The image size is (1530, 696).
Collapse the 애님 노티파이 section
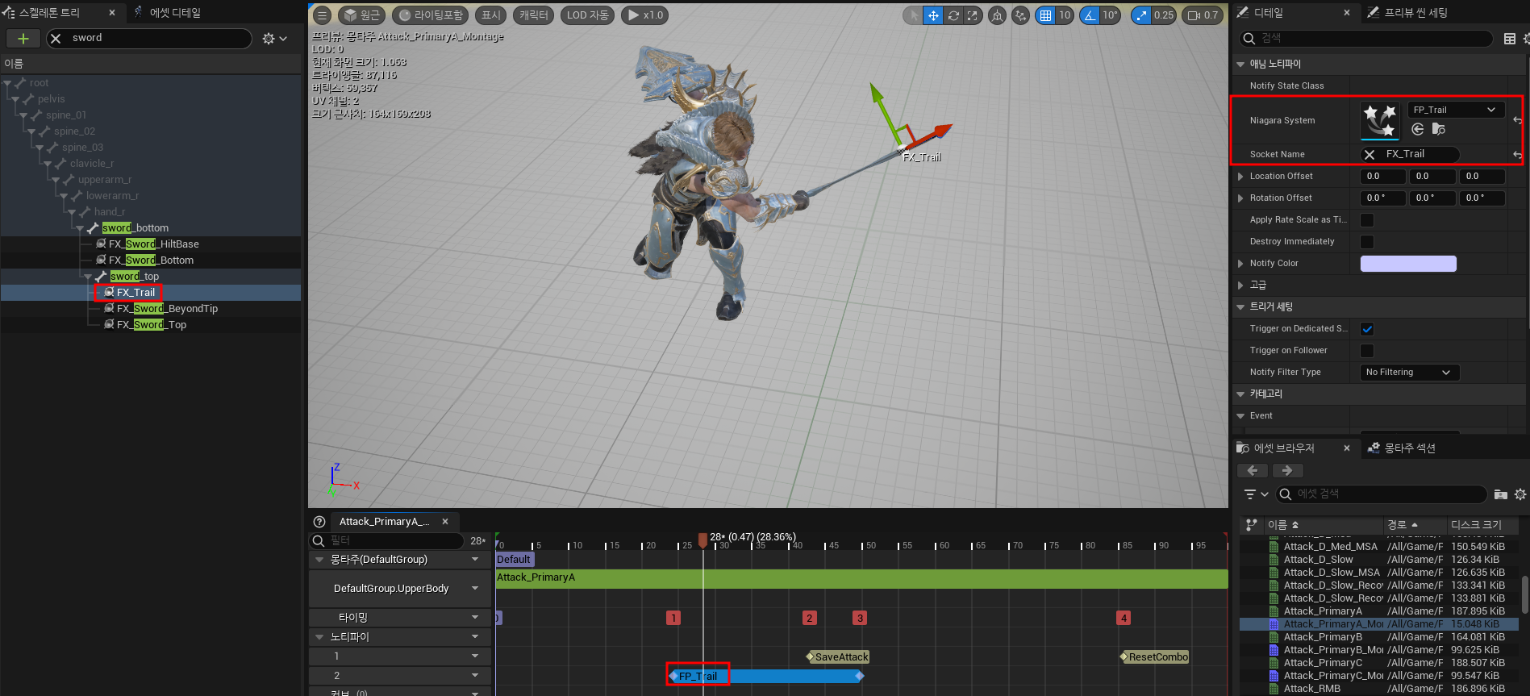1240,64
